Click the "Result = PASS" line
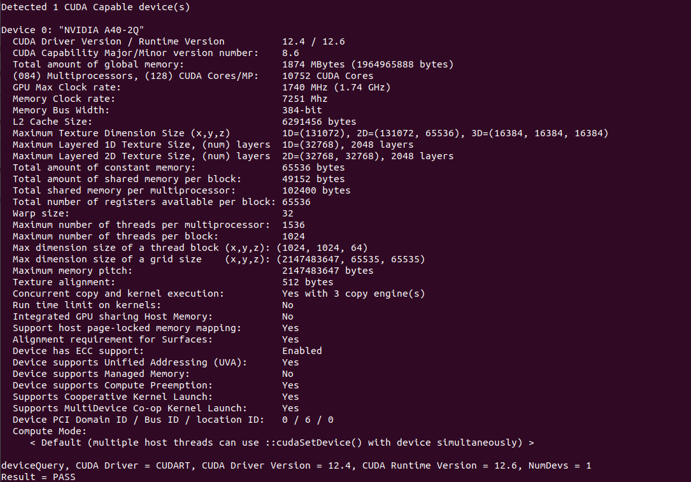691x482 pixels. 38,476
